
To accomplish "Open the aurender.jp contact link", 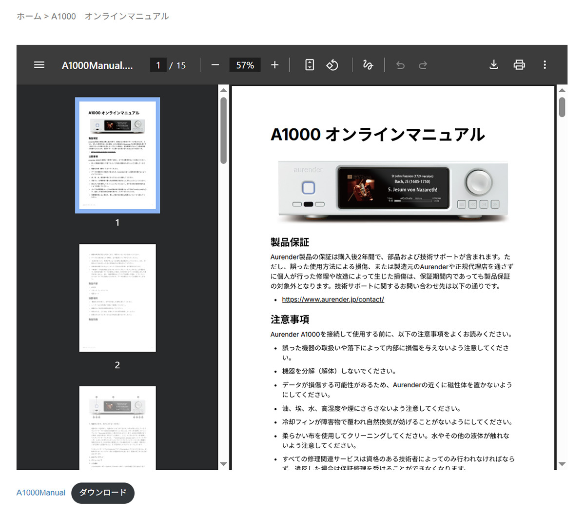I will [333, 299].
